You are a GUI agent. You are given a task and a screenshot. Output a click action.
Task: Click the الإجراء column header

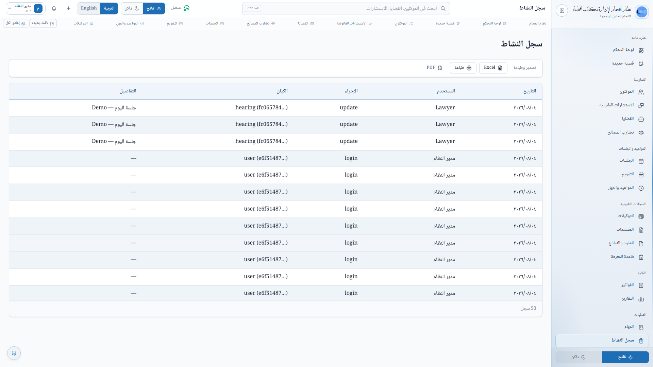[351, 91]
